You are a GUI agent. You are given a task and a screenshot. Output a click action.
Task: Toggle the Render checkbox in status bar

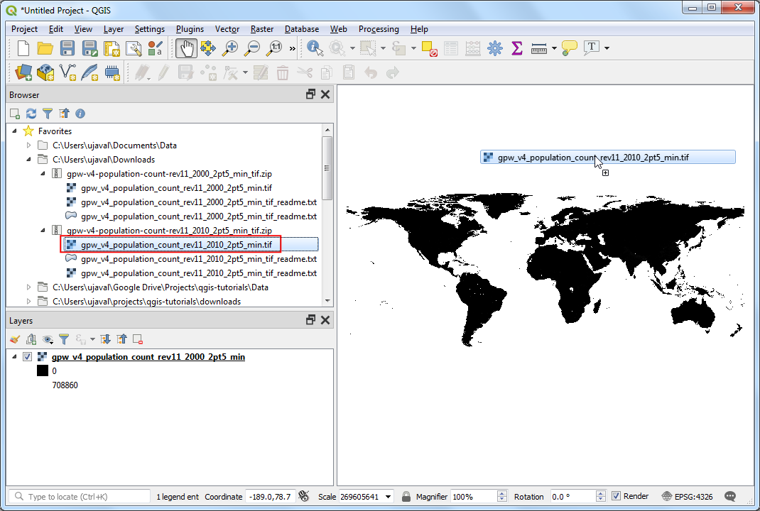coord(616,496)
